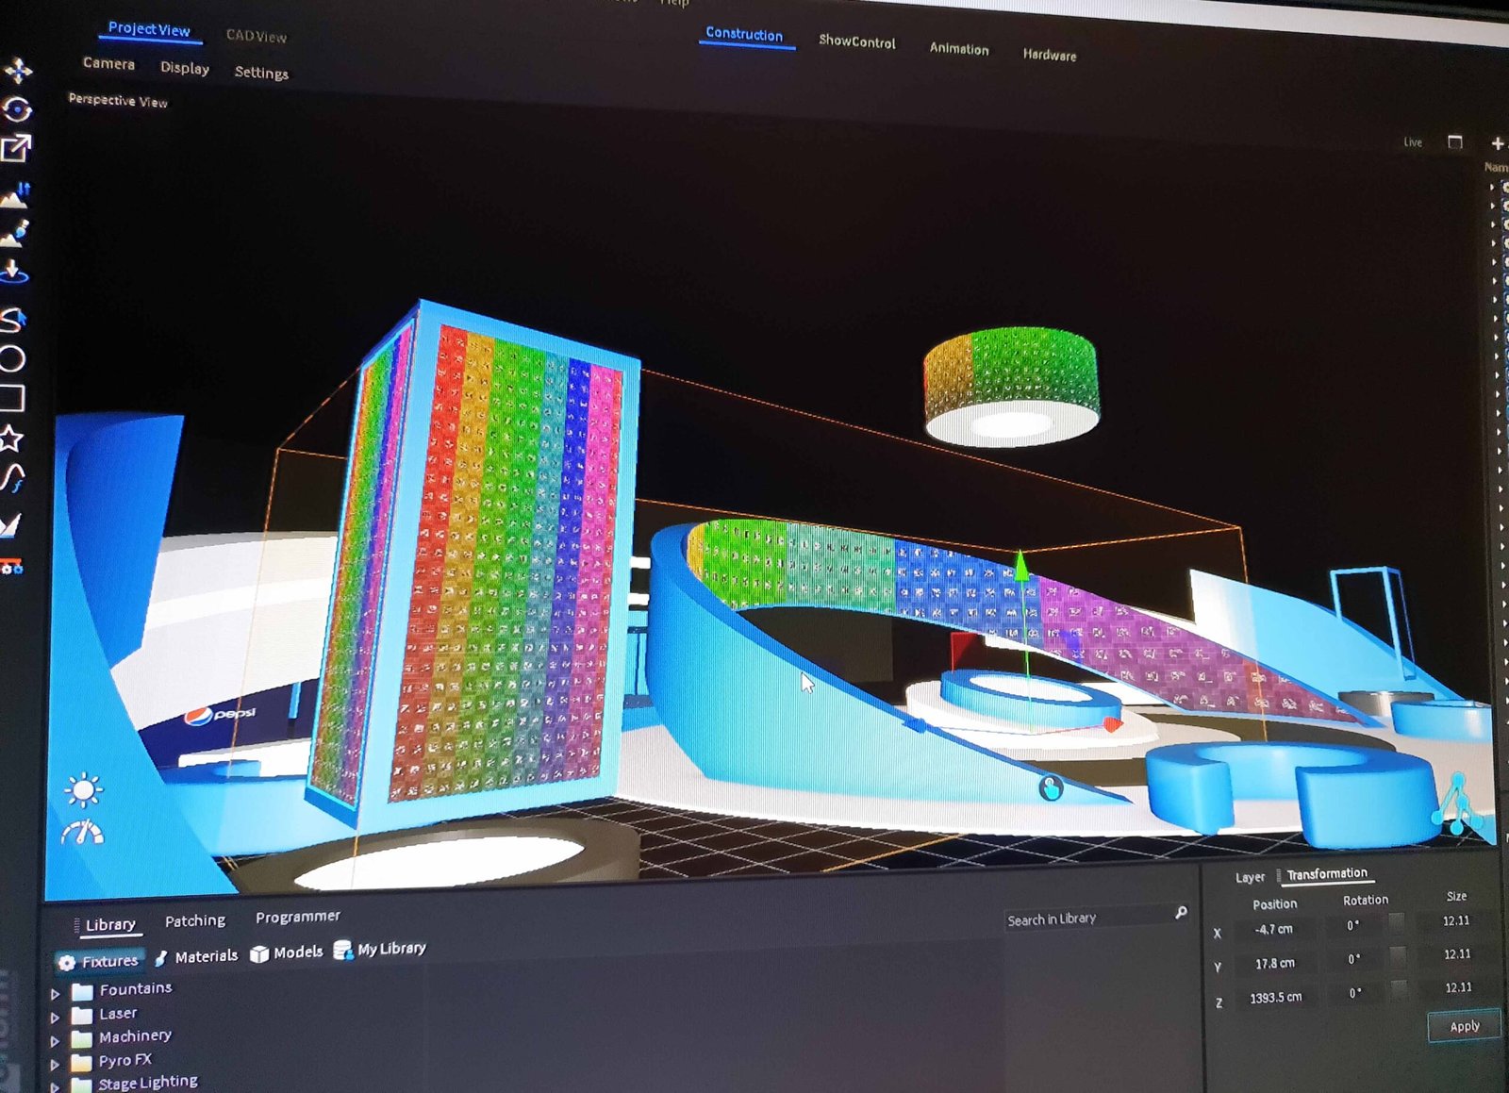Pick the circle shape drawing tool

click(12, 358)
